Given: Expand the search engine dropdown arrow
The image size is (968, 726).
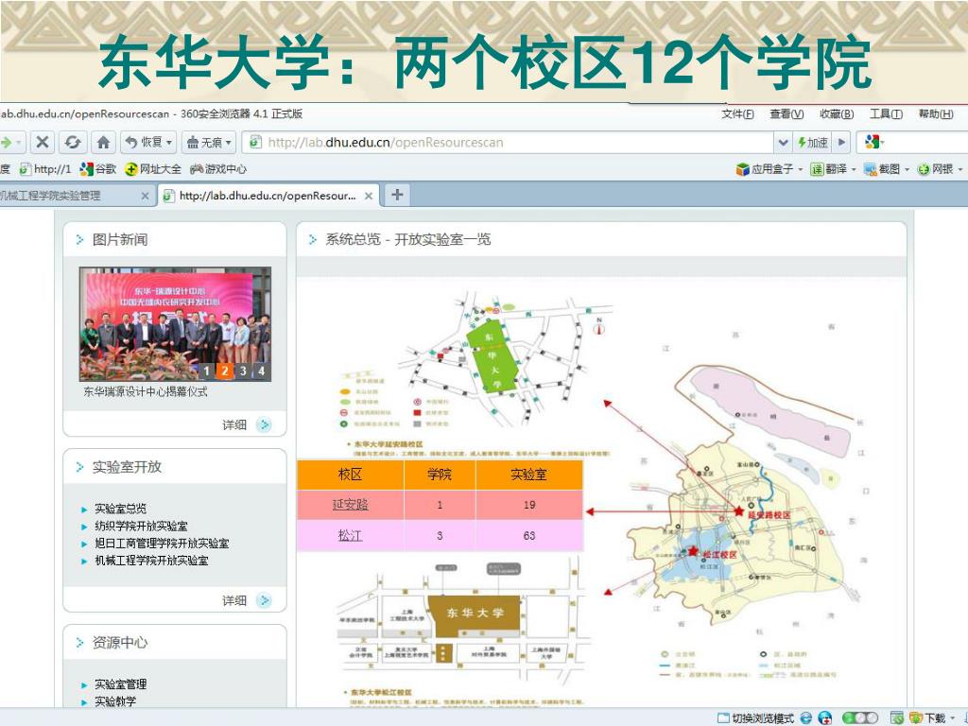Looking at the screenshot, I should [x=884, y=143].
